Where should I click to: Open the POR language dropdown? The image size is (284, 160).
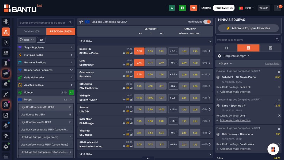[246, 8]
